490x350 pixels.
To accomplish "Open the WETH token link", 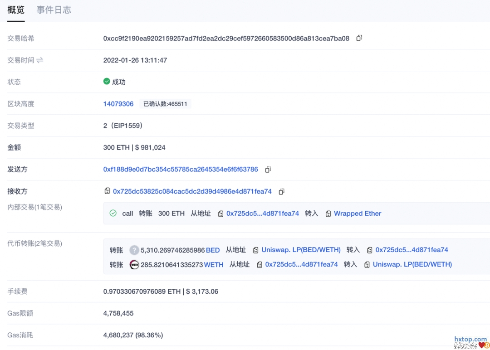I will coord(214,264).
